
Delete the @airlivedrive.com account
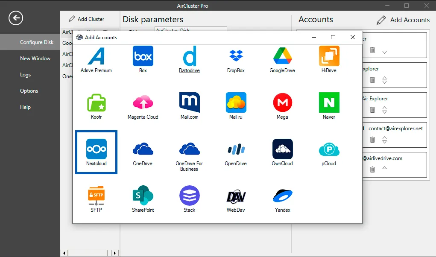click(x=372, y=169)
